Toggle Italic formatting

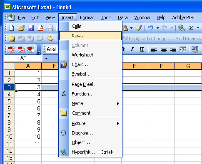point(132,49)
